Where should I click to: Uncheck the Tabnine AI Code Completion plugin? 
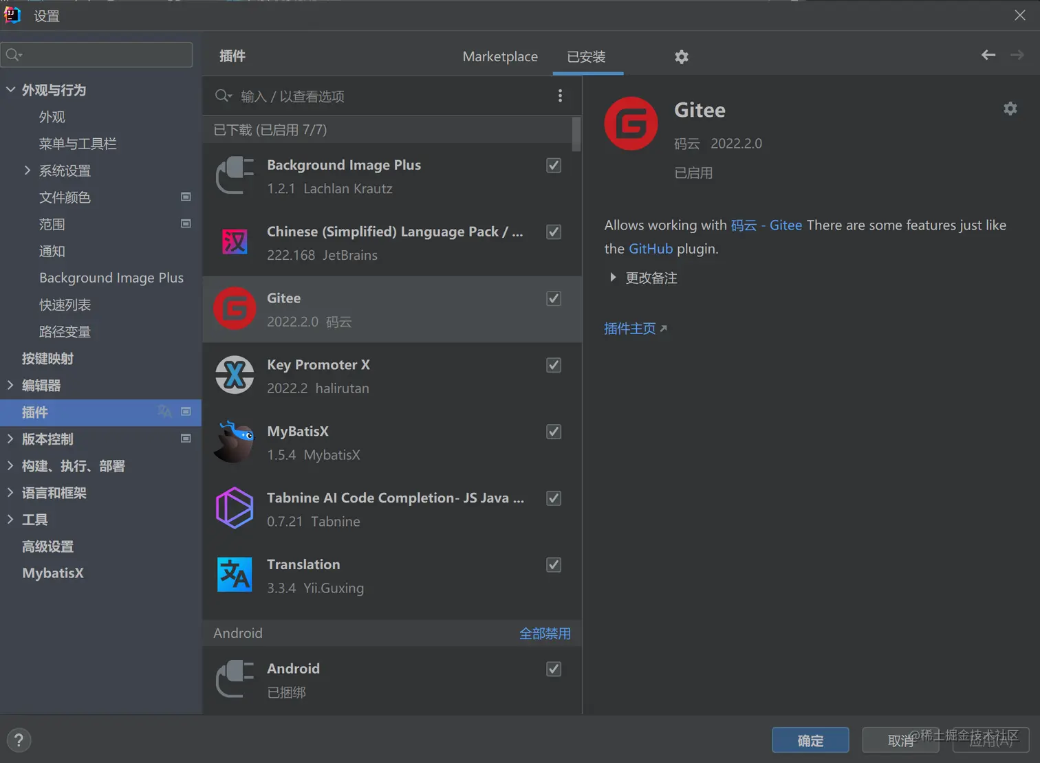click(x=554, y=498)
